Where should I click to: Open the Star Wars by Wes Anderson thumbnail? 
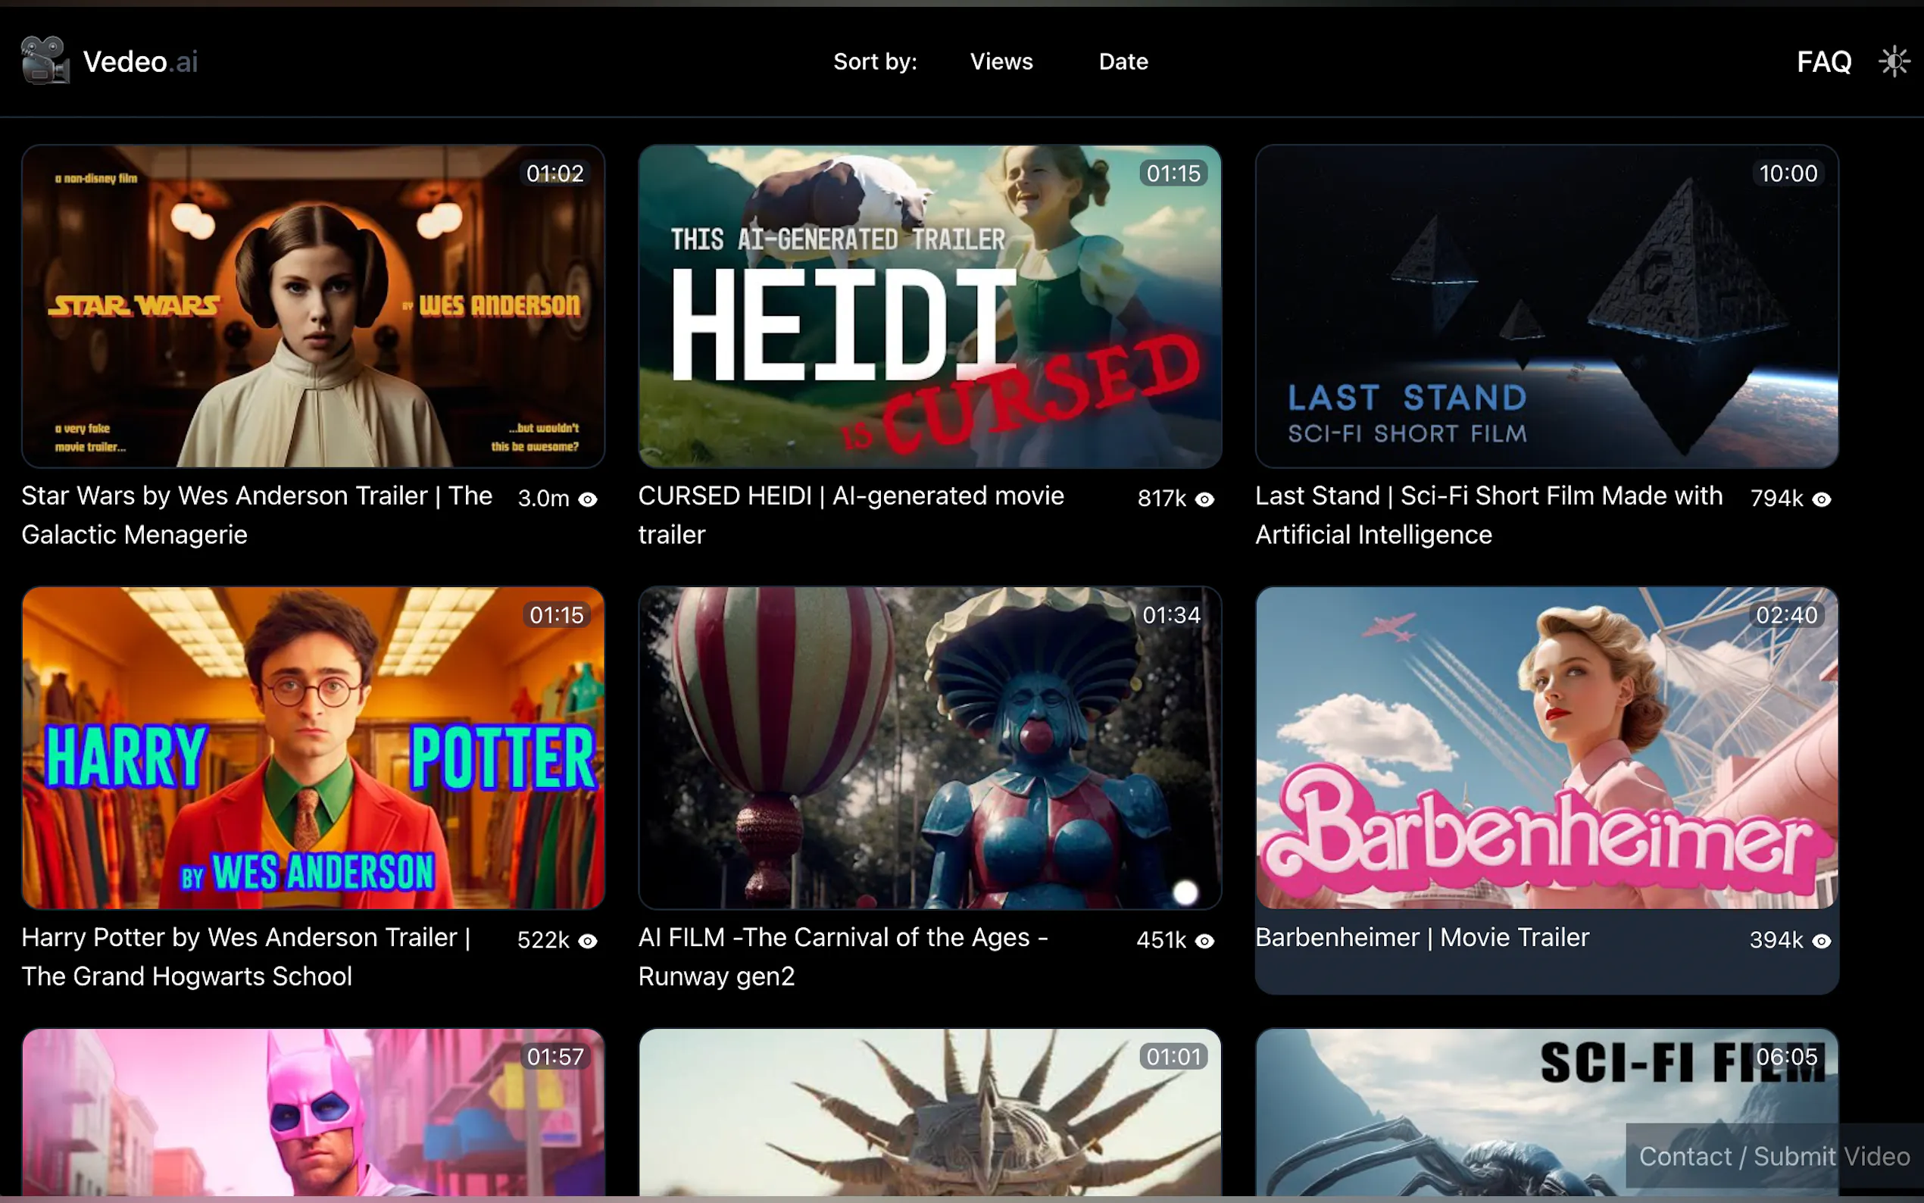[x=313, y=306]
